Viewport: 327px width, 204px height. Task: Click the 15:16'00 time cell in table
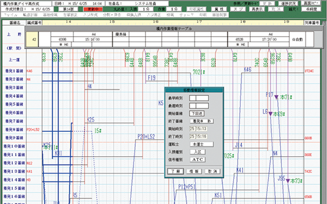point(93,39)
